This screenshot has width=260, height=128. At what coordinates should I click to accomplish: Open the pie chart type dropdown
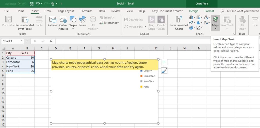194,28
